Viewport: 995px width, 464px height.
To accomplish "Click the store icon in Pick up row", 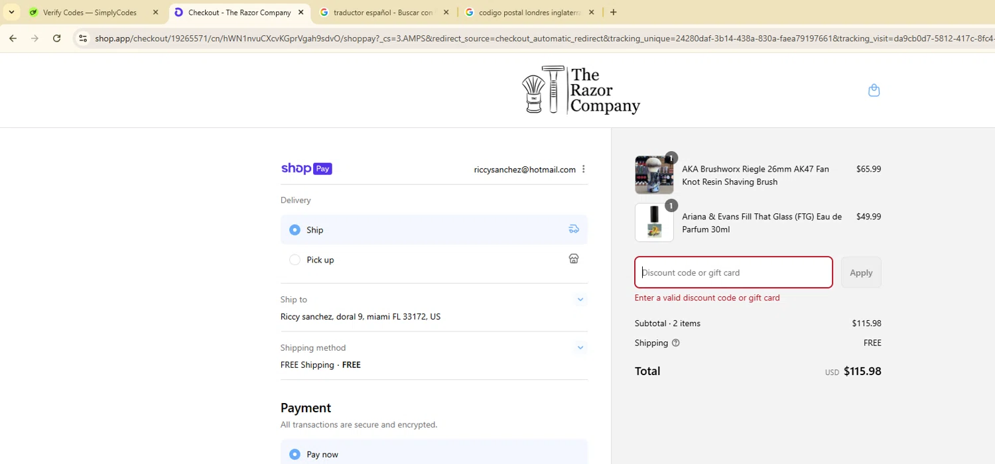I will pyautogui.click(x=574, y=259).
